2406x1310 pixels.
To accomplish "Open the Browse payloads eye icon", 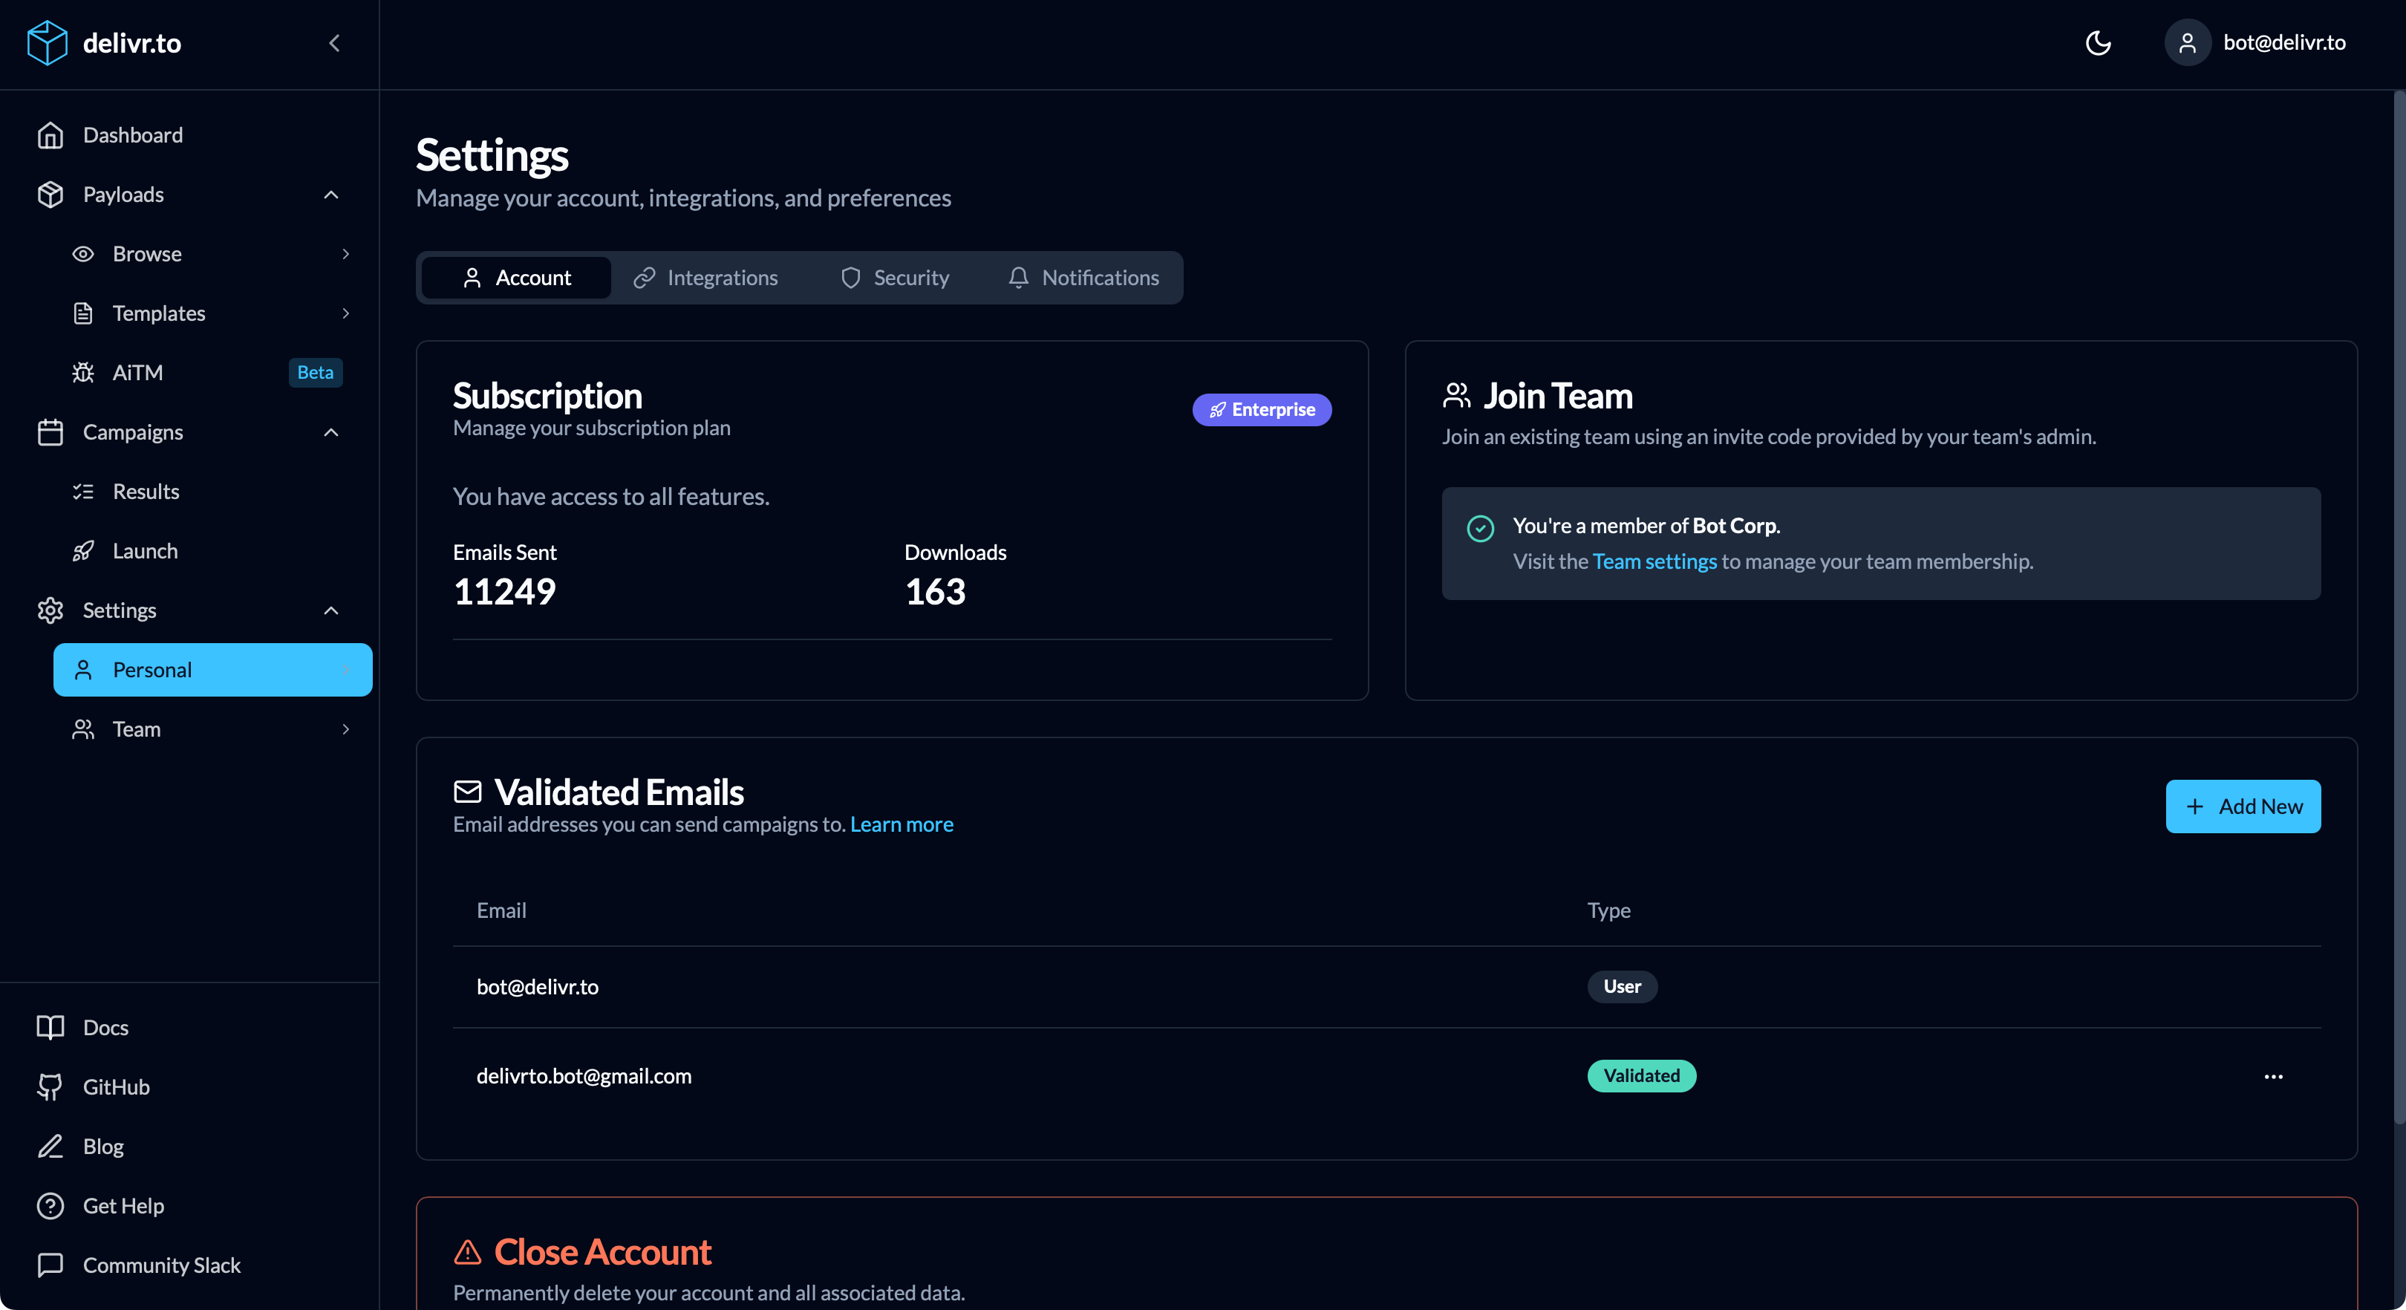I will [x=83, y=253].
